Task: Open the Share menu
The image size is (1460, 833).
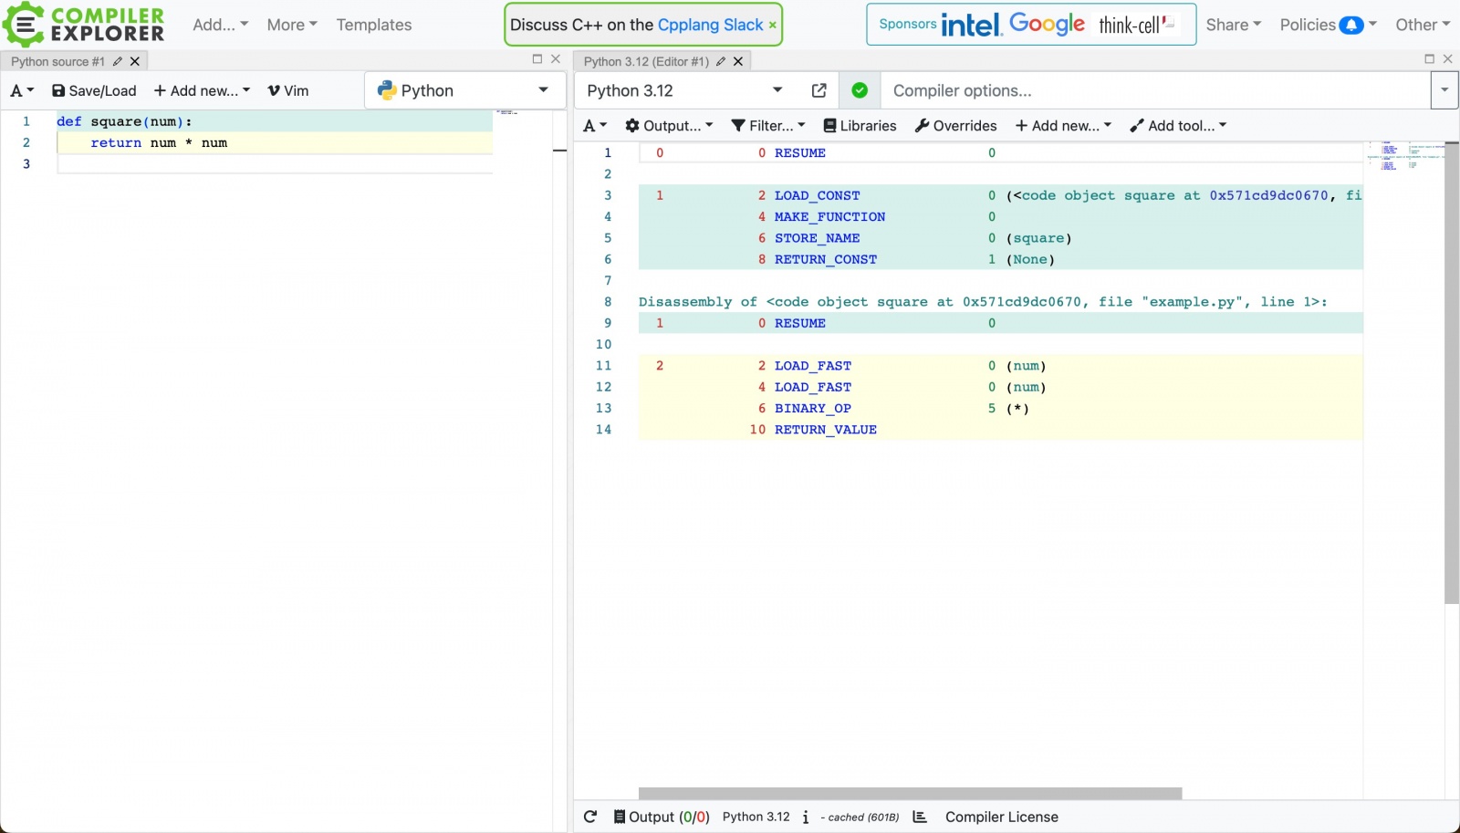Action: [1233, 25]
